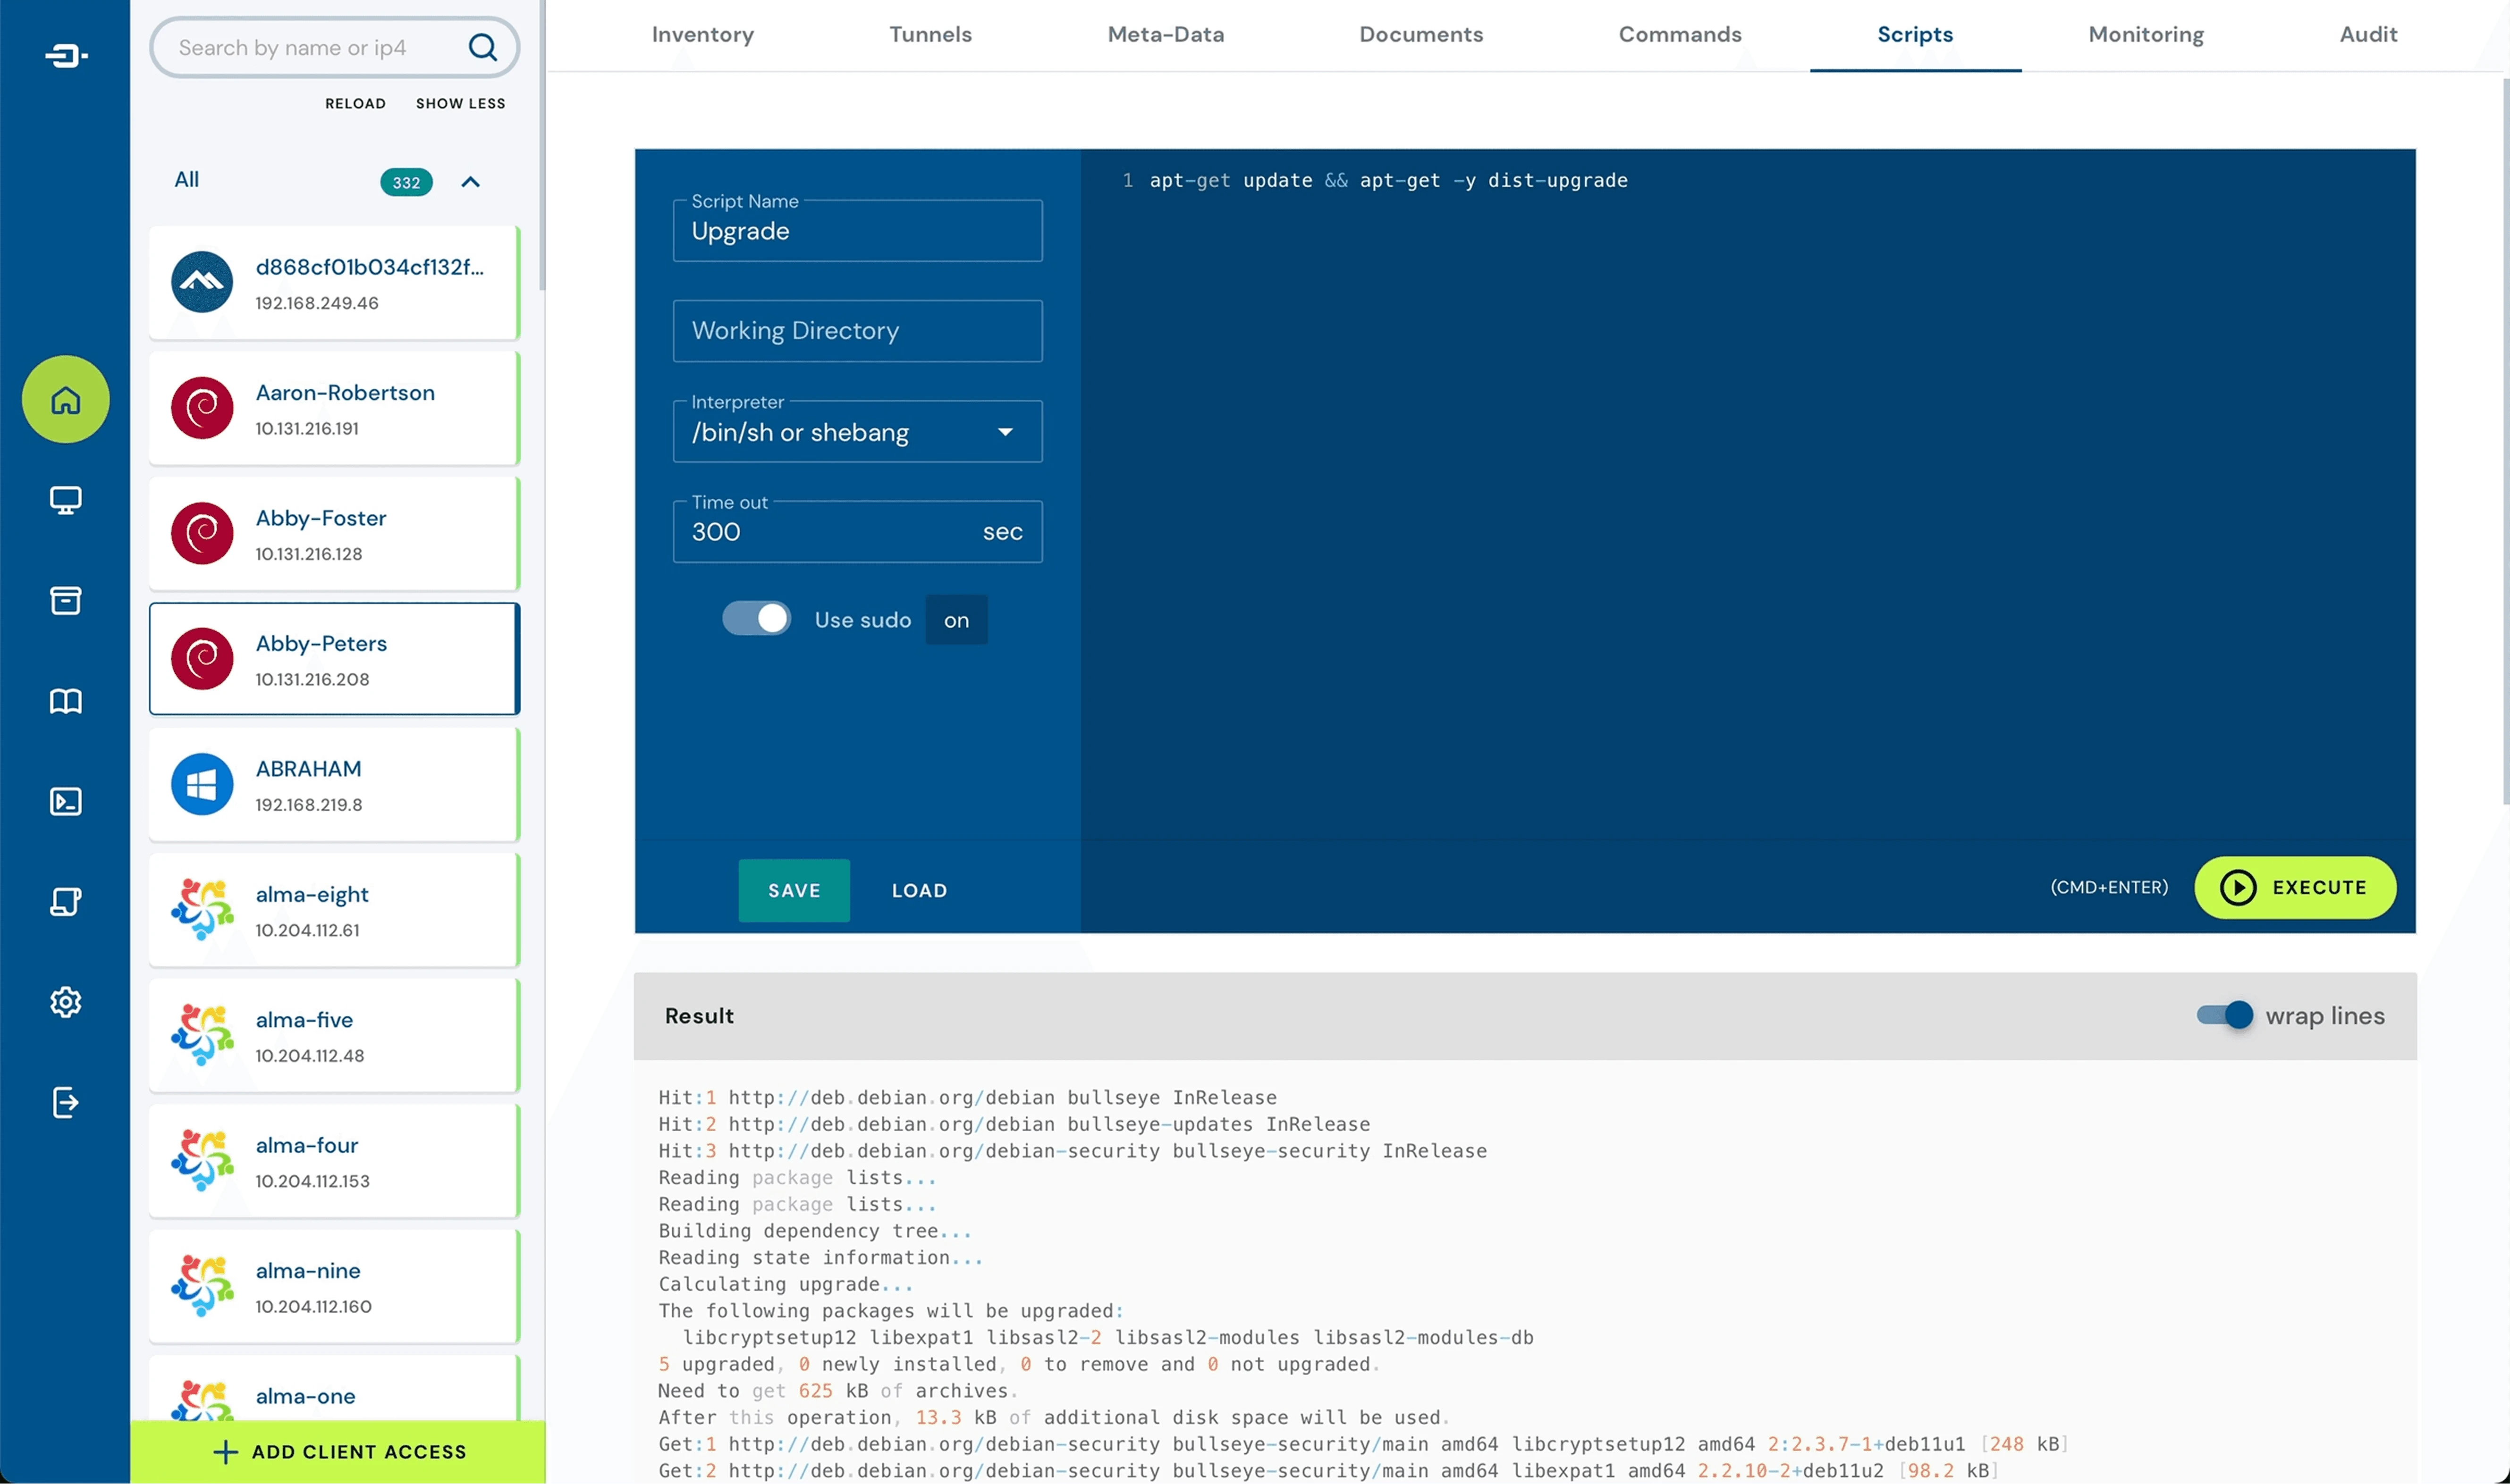2510x1484 pixels.
Task: Open the Audit tab
Action: coord(2368,34)
